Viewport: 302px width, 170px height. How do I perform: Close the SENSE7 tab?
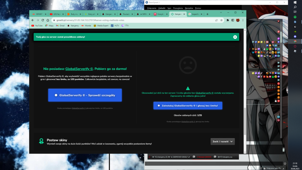click(46, 14)
